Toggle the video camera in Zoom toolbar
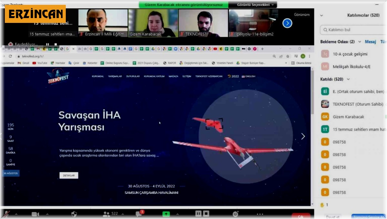 click(x=35, y=214)
